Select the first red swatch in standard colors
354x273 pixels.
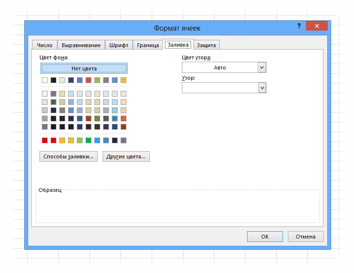point(45,140)
